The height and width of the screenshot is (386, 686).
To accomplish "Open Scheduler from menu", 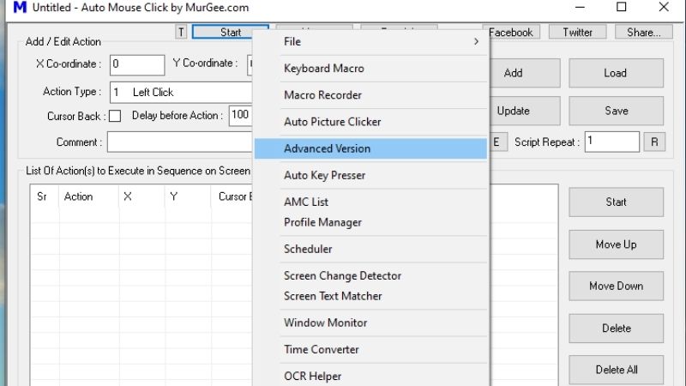I will (x=370, y=249).
